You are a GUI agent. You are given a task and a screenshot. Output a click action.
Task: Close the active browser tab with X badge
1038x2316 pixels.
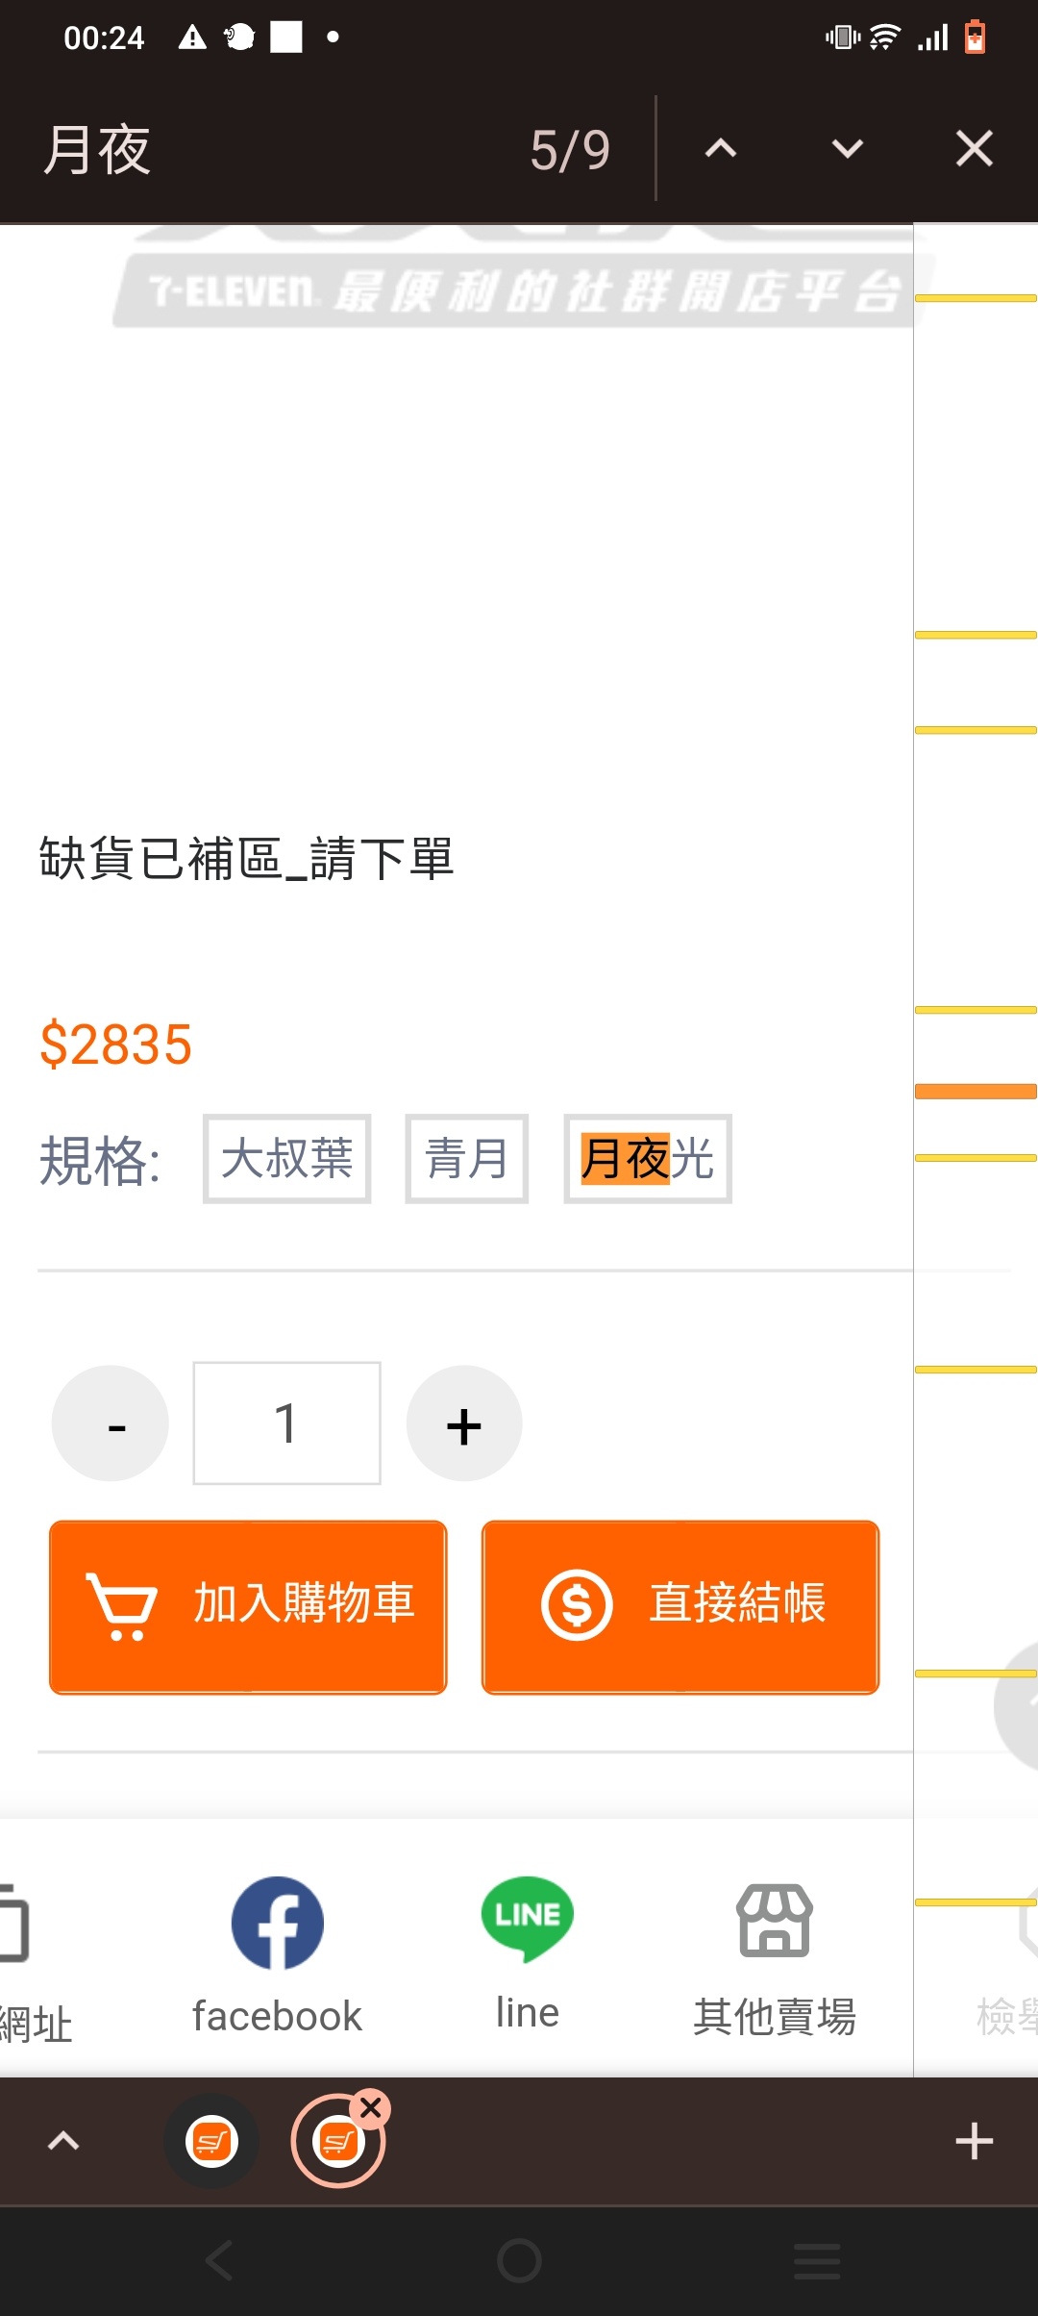[371, 2108]
